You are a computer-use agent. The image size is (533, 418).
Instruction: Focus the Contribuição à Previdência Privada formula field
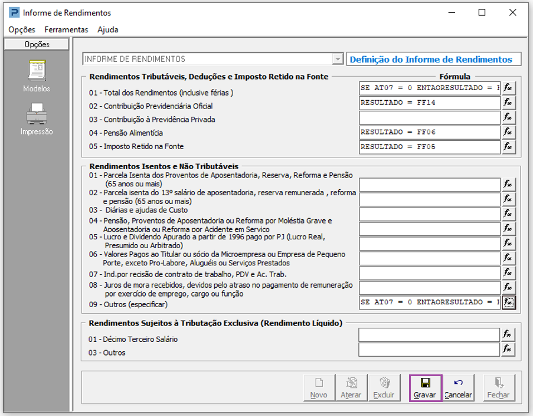pyautogui.click(x=430, y=118)
